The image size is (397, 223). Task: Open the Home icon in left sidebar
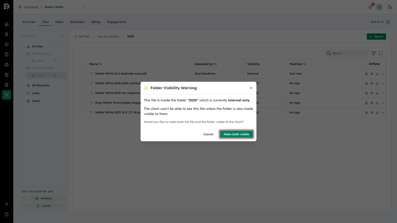pos(7,24)
